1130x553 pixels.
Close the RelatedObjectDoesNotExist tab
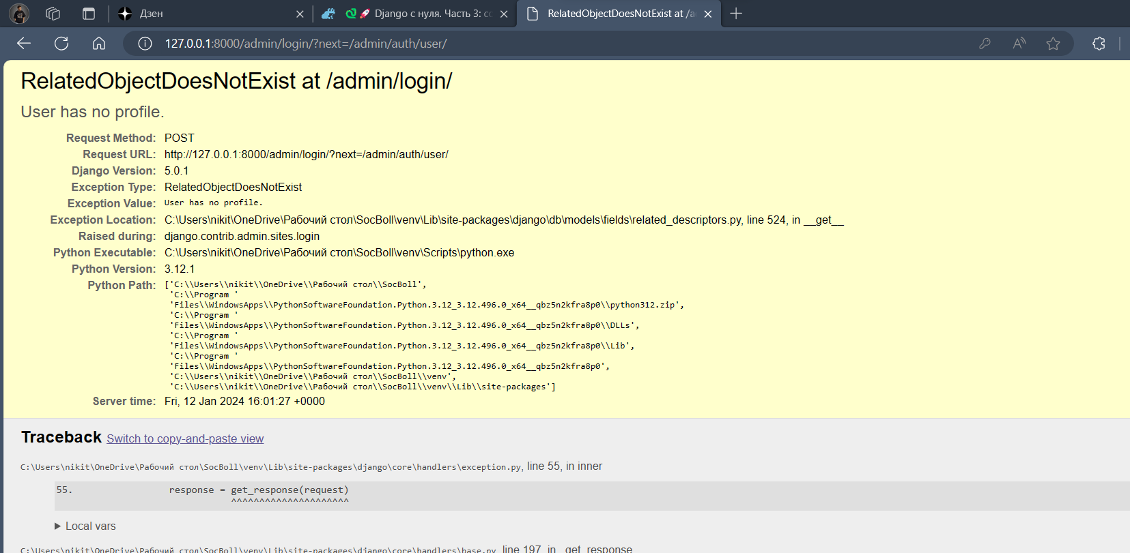point(708,14)
